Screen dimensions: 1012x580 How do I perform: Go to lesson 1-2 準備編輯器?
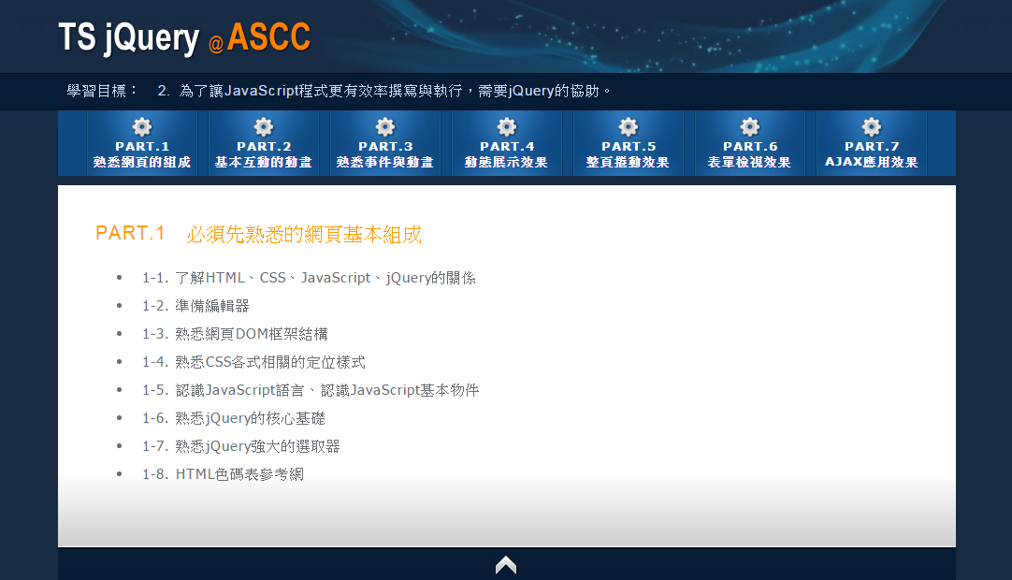(x=195, y=306)
